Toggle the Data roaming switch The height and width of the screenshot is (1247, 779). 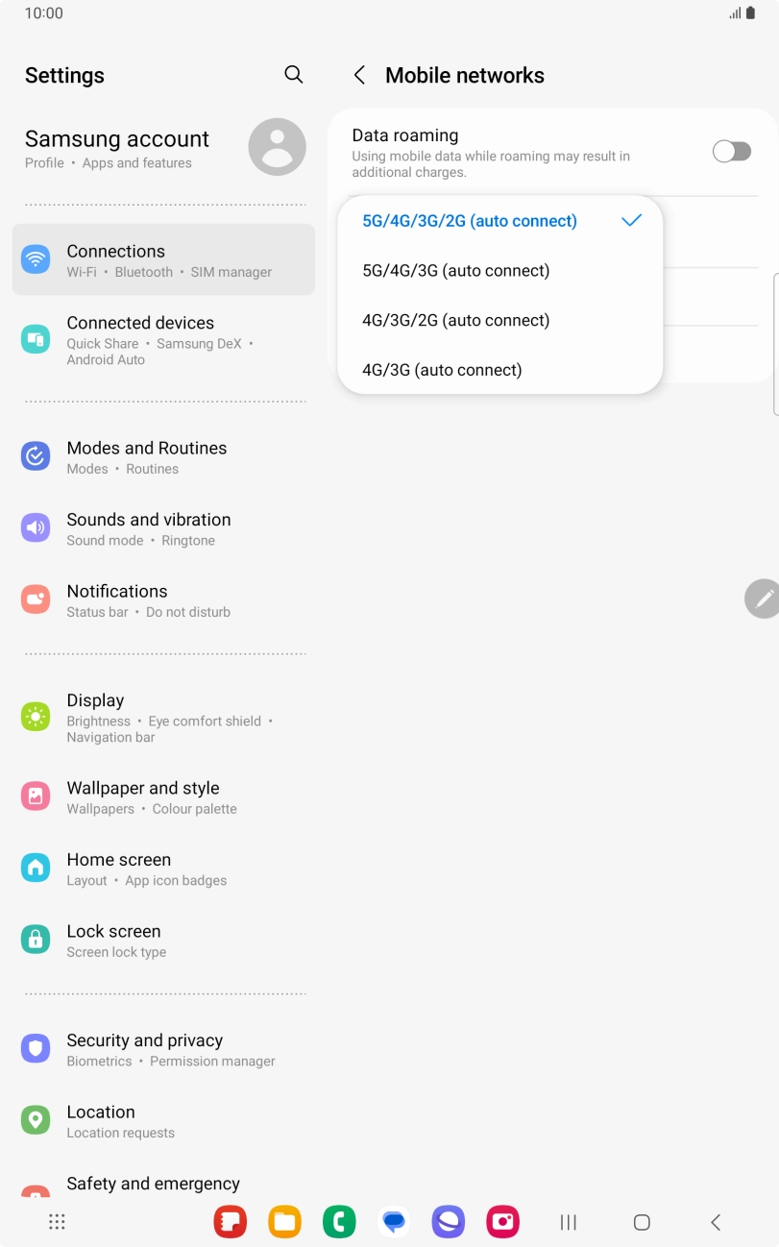click(x=731, y=152)
